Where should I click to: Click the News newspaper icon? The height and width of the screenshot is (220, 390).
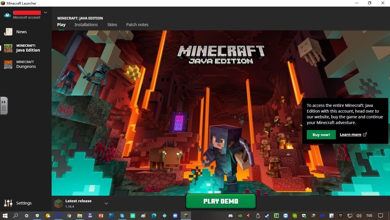(x=8, y=32)
